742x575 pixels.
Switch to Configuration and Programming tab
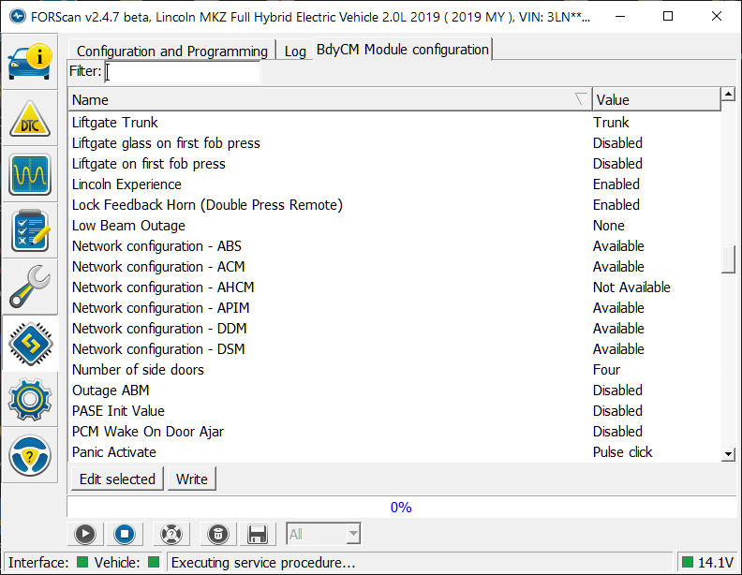(172, 51)
